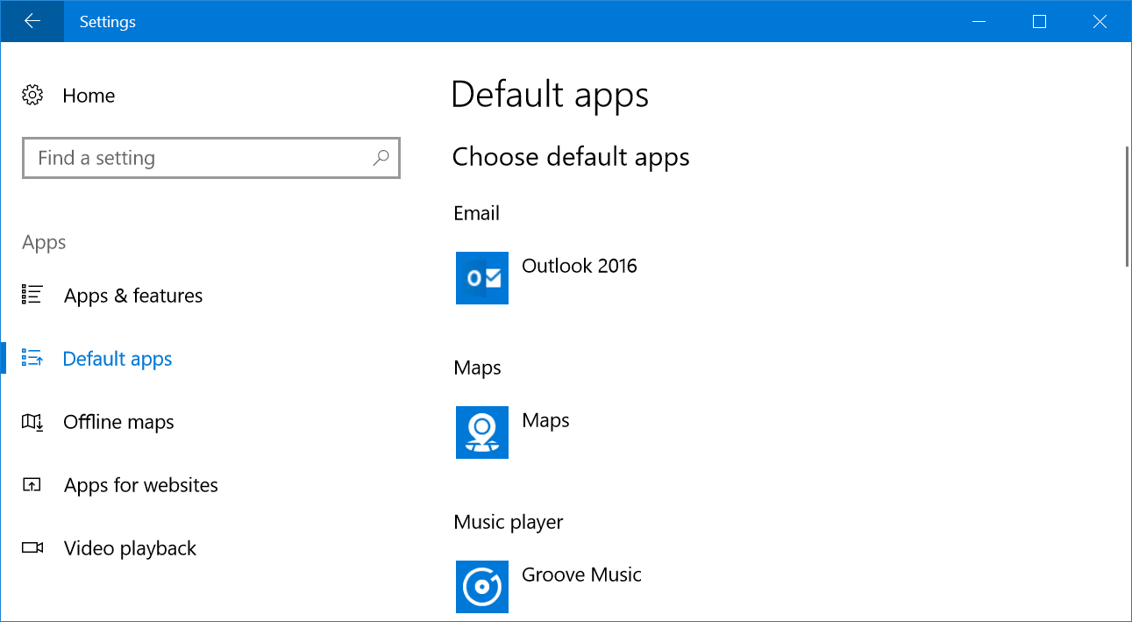Open Apps for websites via its text label
Screen dimensions: 1132x622
141,485
